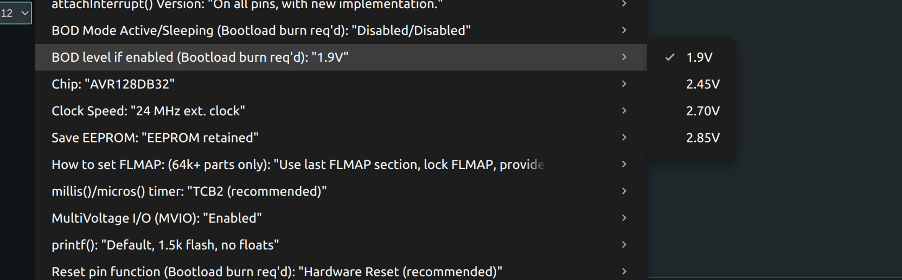Select the 2.45V BOD level option
This screenshot has height=280, width=902.
click(x=702, y=84)
